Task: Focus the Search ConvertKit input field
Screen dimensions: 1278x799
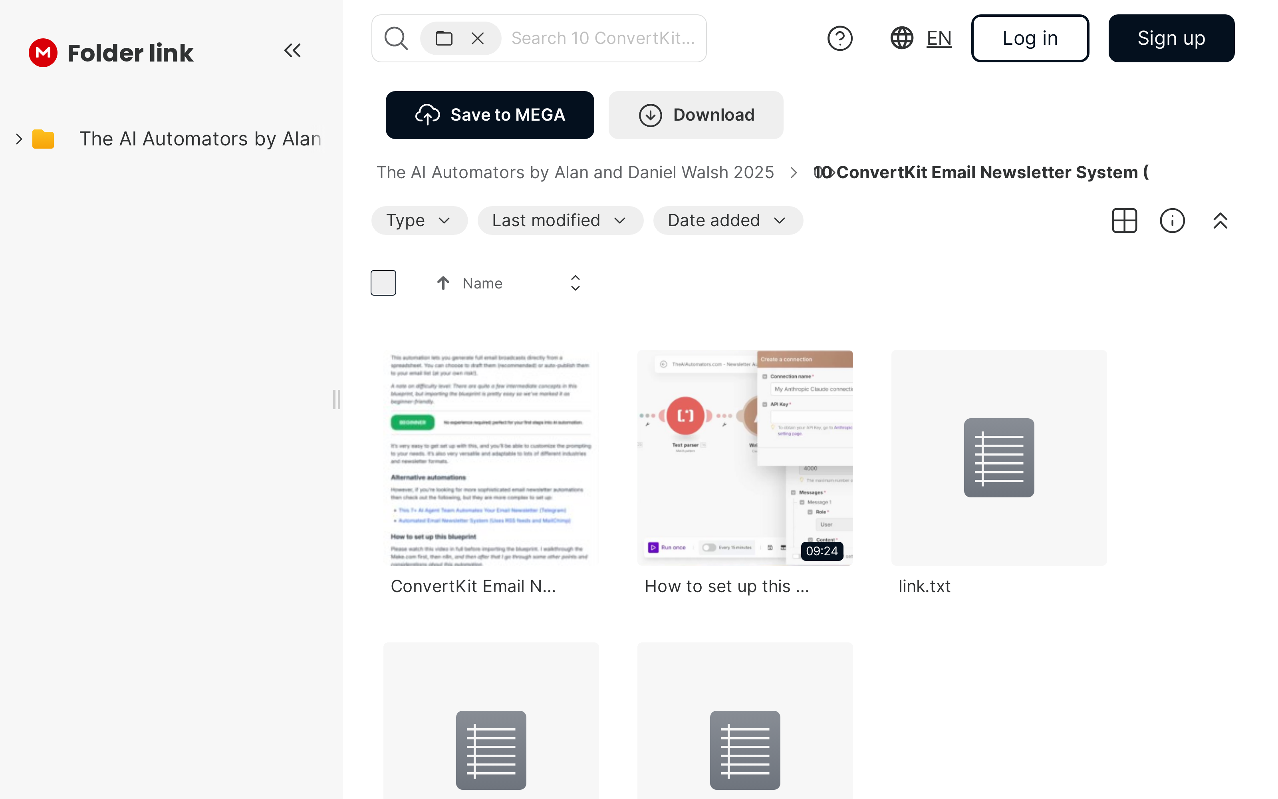Action: (603, 39)
